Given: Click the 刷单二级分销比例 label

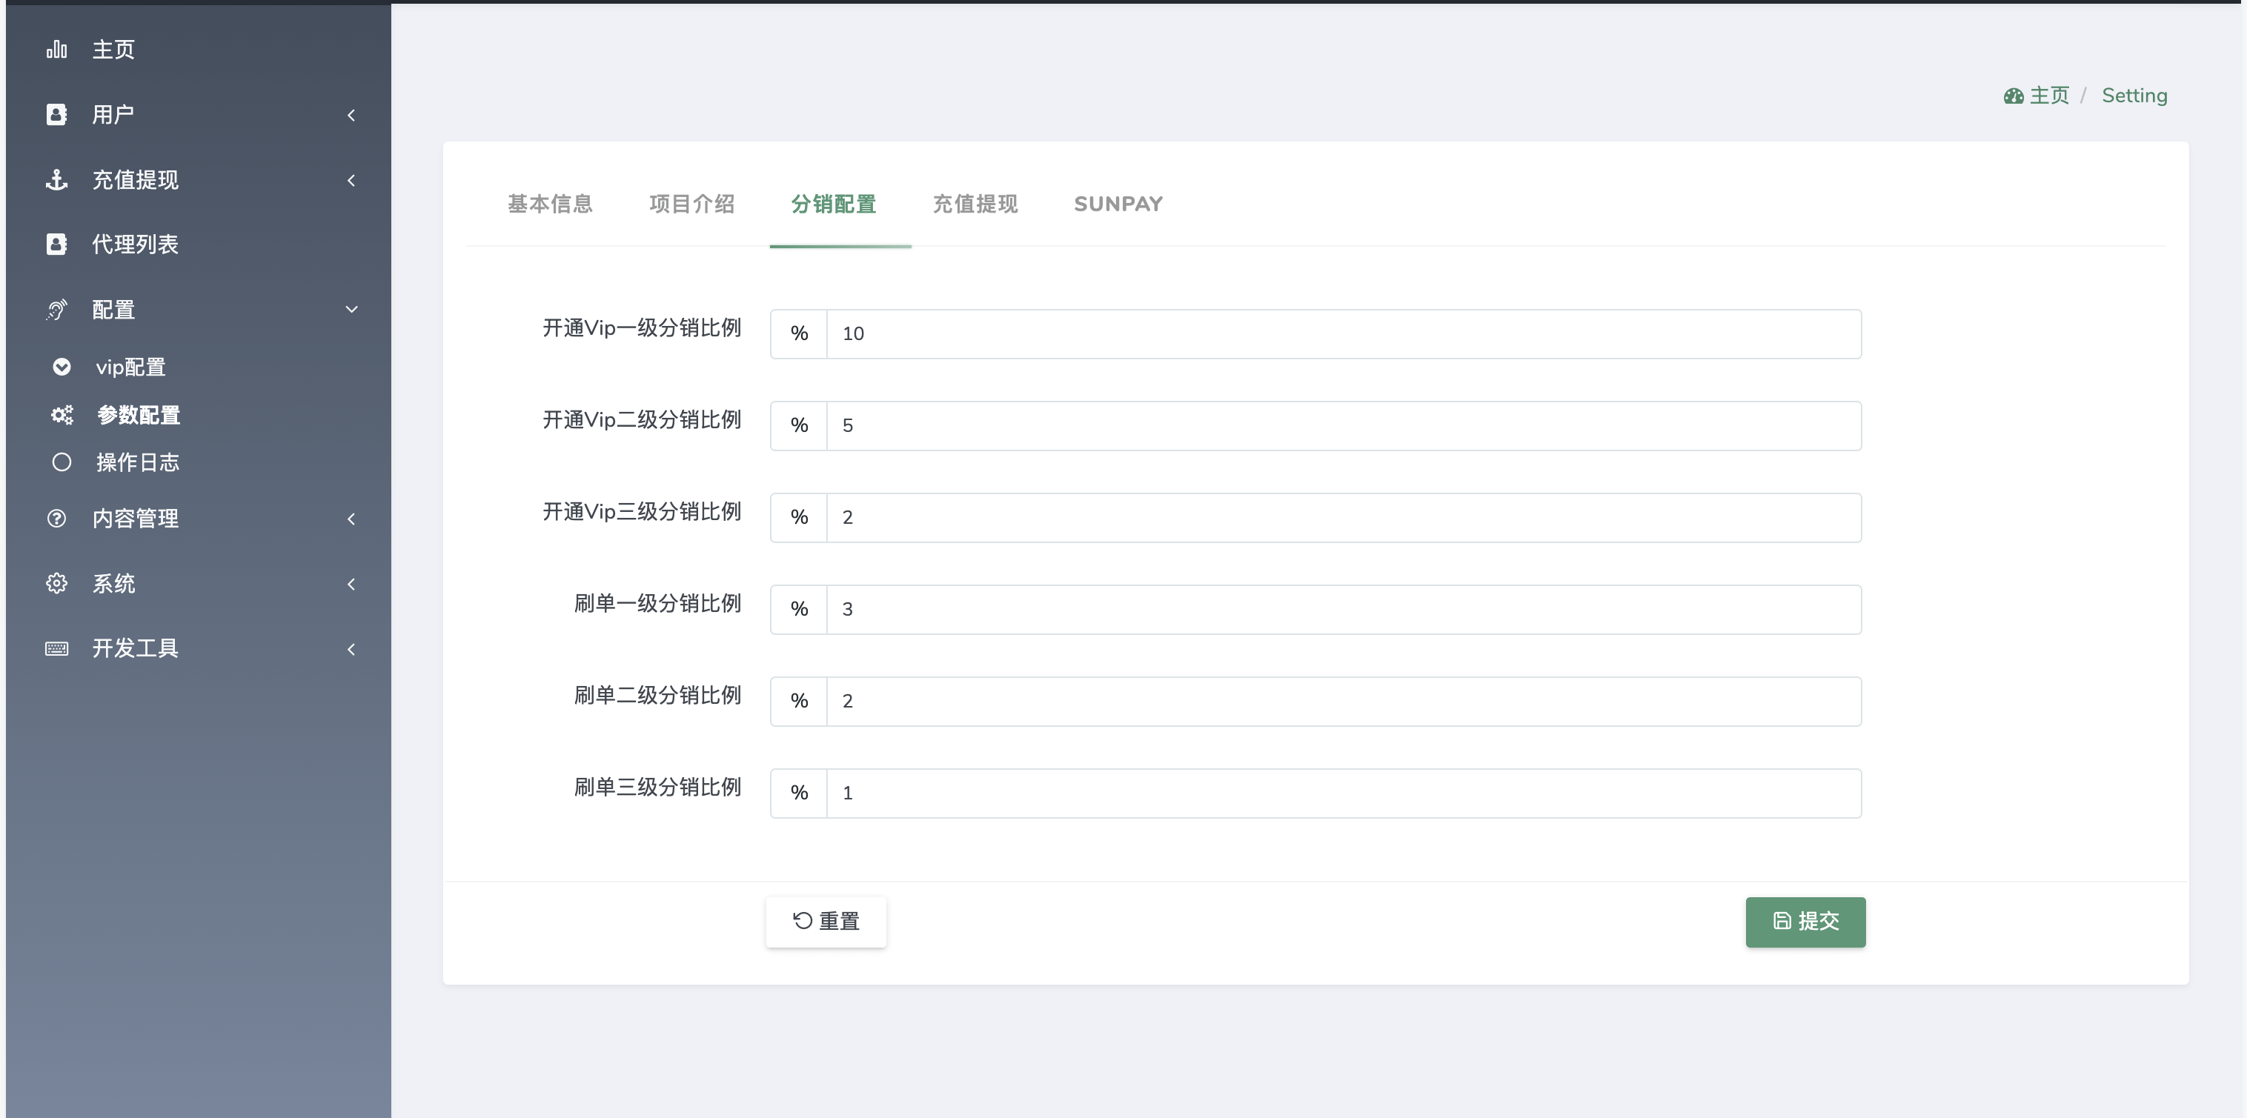Looking at the screenshot, I should coord(657,695).
